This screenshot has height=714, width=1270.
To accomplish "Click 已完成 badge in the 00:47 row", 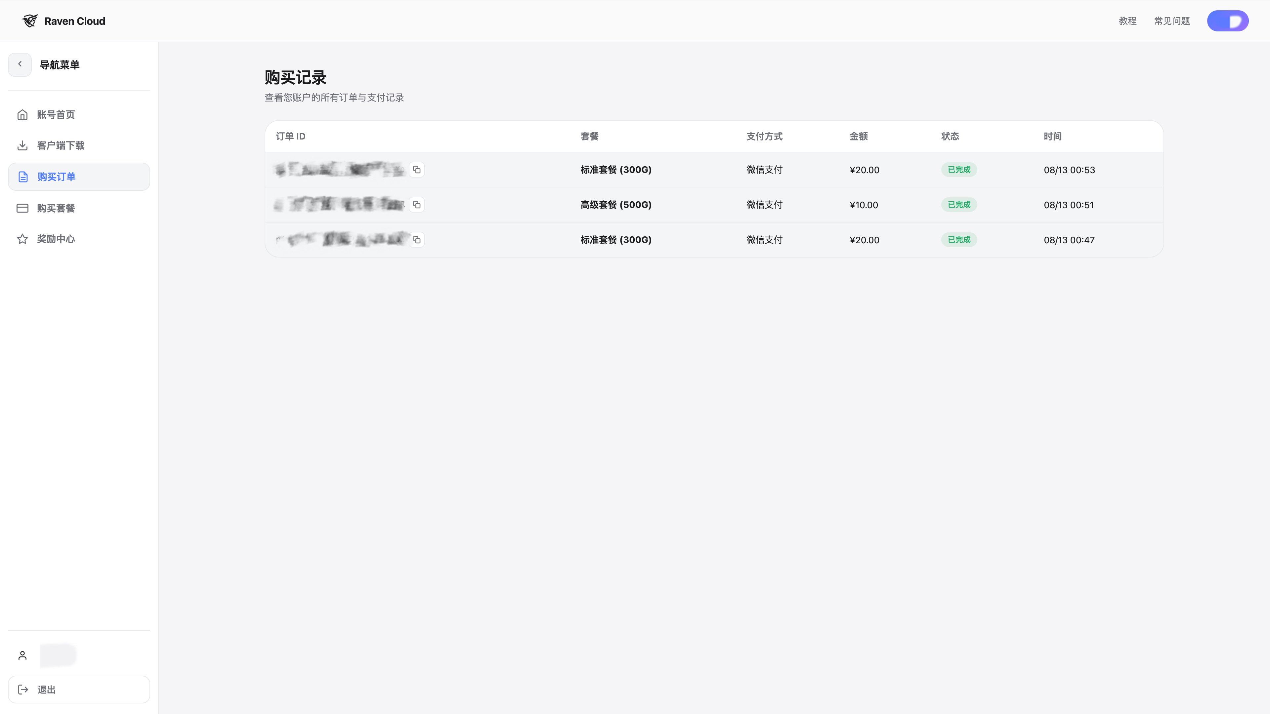I will 959,239.
